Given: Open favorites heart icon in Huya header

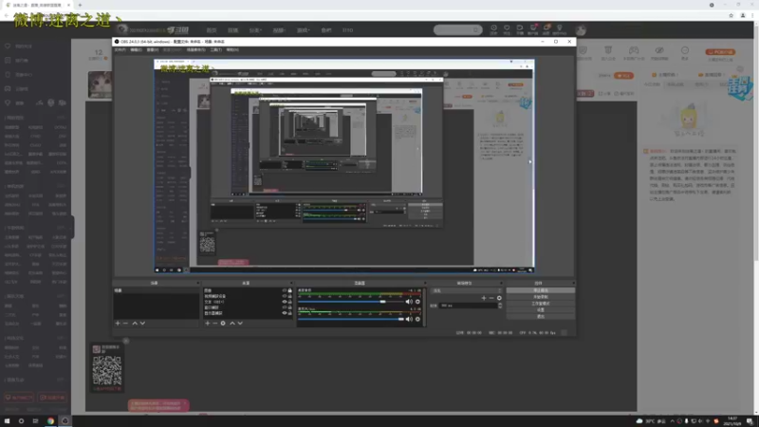Looking at the screenshot, I should (507, 29).
